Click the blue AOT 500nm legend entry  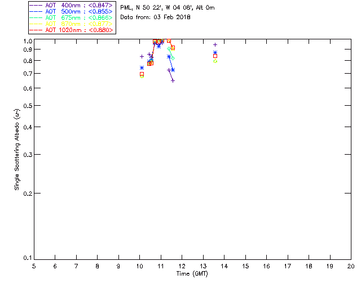point(71,11)
